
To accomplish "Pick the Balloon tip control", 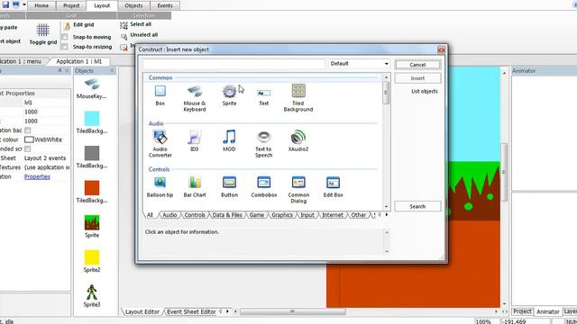I will [x=160, y=187].
